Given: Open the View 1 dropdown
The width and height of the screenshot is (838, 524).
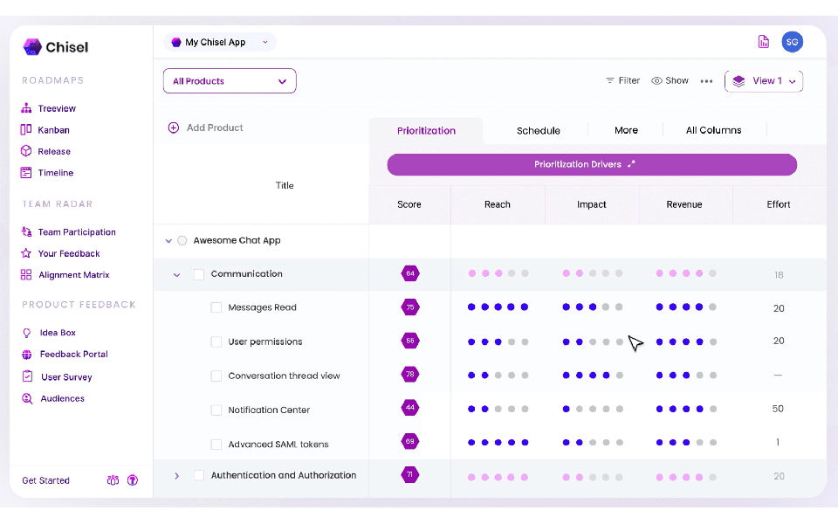Looking at the screenshot, I should tap(764, 81).
